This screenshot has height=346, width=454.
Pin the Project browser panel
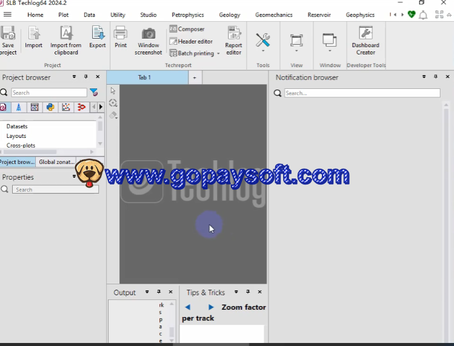[85, 77]
